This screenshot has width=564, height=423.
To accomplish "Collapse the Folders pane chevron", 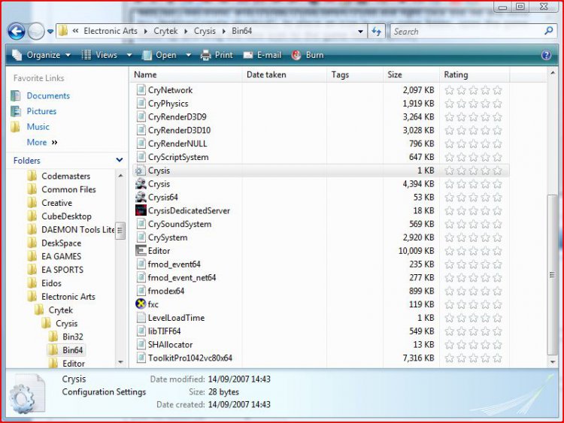I will click(x=120, y=160).
